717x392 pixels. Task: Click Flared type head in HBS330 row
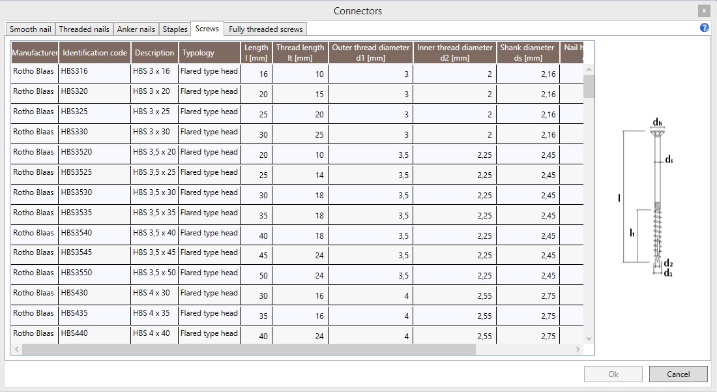pos(209,134)
